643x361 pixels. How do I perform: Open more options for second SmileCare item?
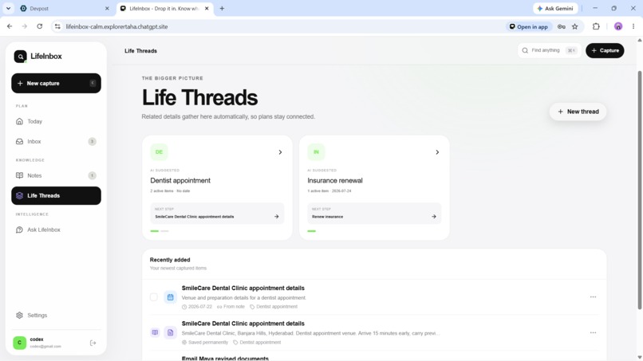[x=593, y=332]
